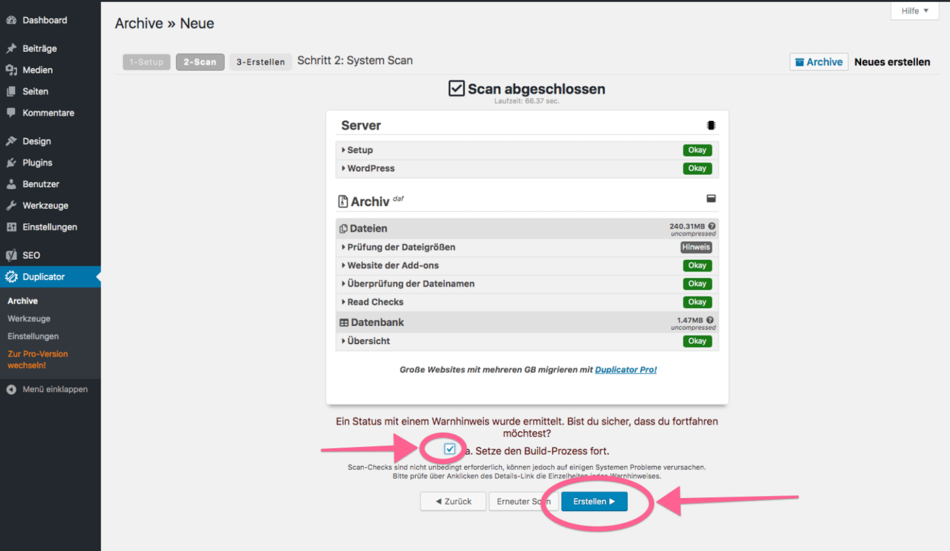
Task: Collapse the menu with Menü einklappen
Action: click(x=54, y=389)
